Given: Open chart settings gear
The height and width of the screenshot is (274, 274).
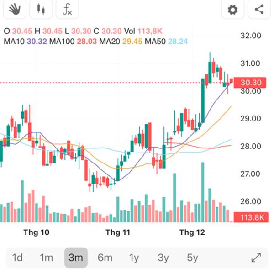Looking at the screenshot, I should (233, 9).
